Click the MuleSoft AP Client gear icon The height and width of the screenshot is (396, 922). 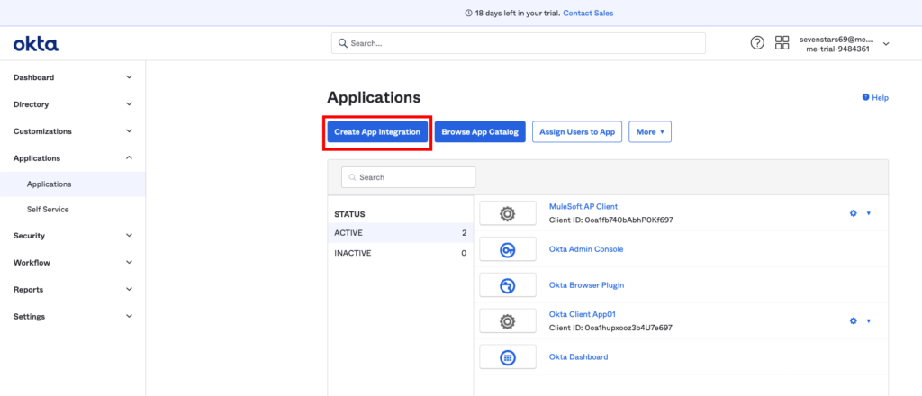(507, 213)
